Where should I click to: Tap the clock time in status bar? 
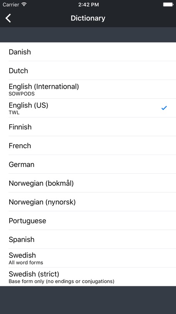coord(88,5)
